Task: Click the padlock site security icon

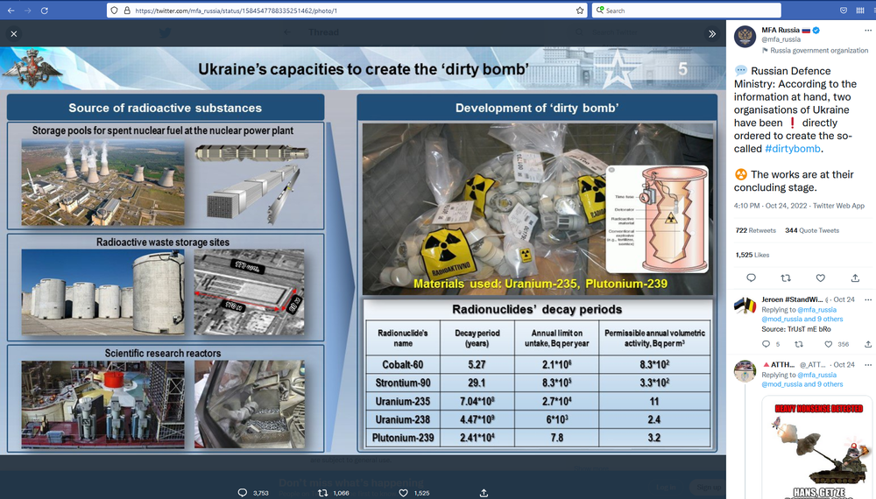Action: point(127,10)
